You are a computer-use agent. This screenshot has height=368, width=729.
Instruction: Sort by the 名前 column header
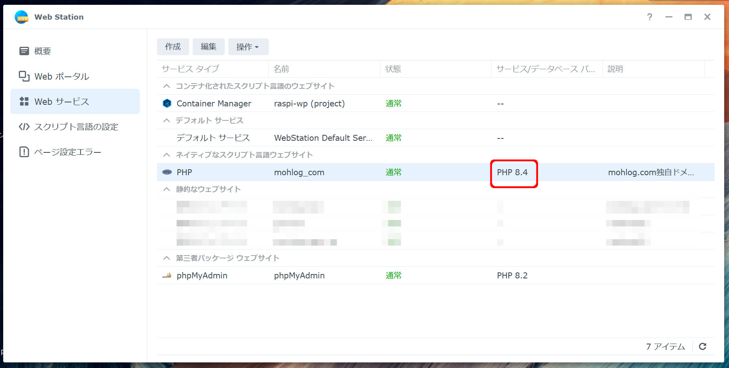(281, 69)
